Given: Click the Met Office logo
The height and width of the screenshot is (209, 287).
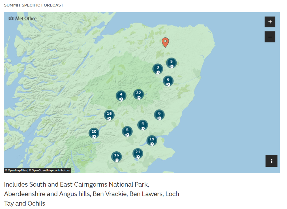Looking at the screenshot, I should [x=22, y=18].
